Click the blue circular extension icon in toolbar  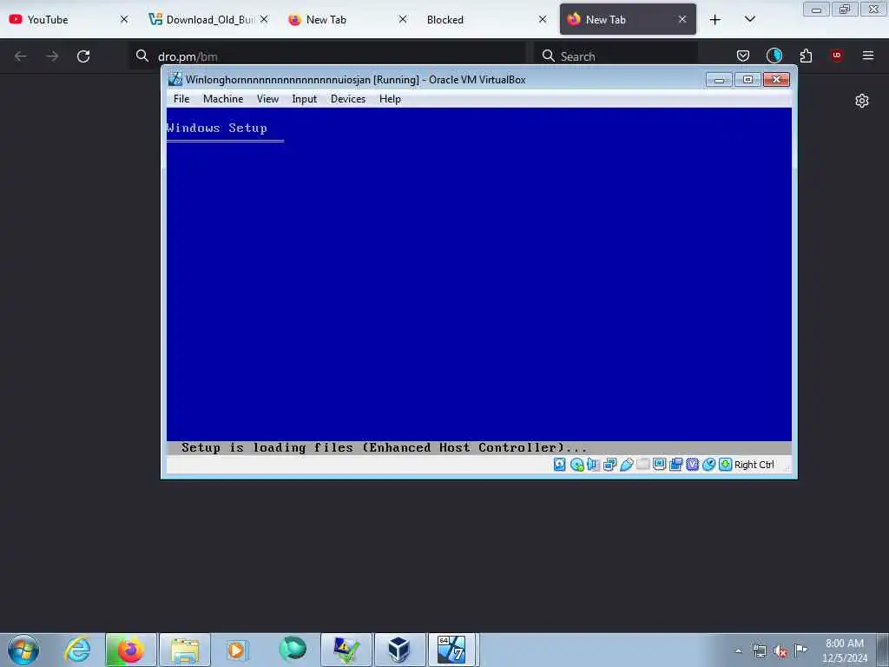[774, 56]
